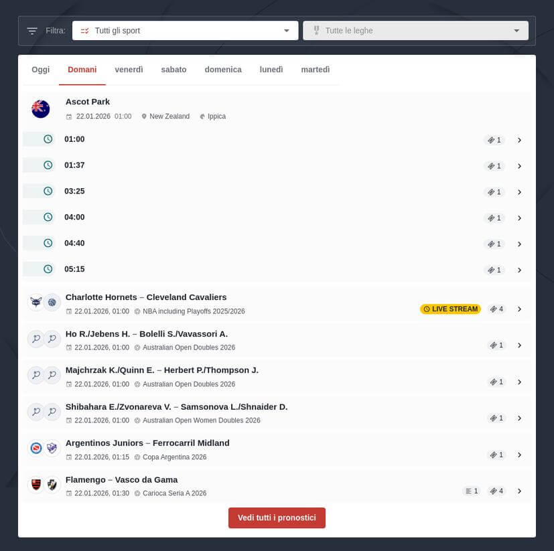This screenshot has width=554, height=551.
Task: Click the clock icon for 03:25 race
Action: [x=48, y=191]
